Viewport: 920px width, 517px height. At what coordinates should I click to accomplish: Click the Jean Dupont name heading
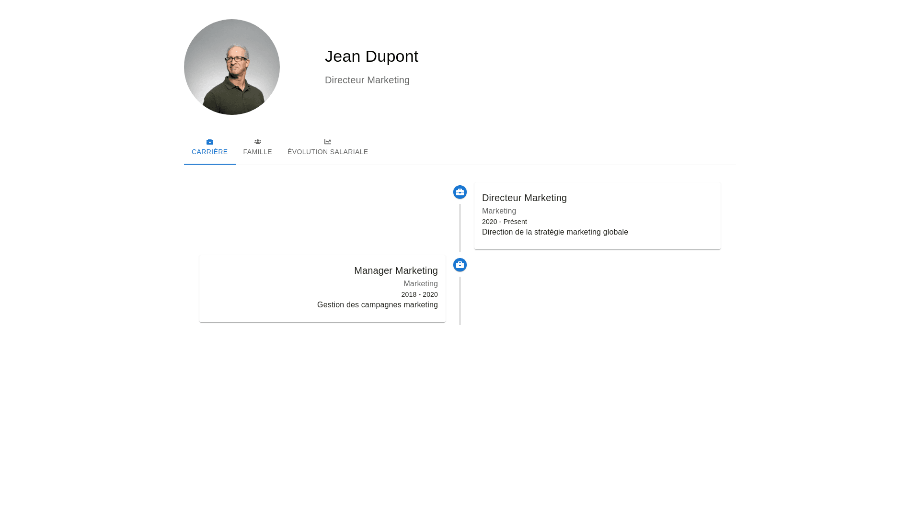pyautogui.click(x=371, y=56)
